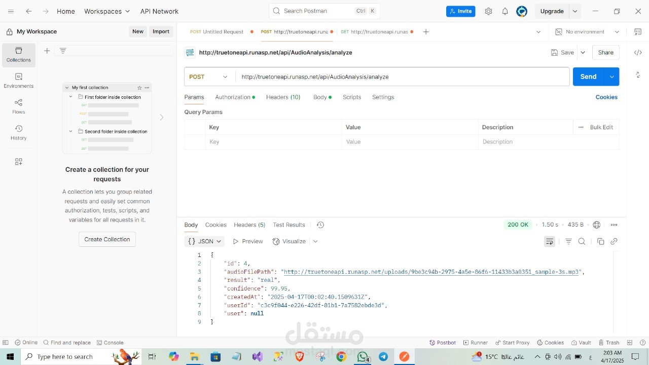Open the No environment selector
Screen dimensions: 649x365
pos(587,31)
